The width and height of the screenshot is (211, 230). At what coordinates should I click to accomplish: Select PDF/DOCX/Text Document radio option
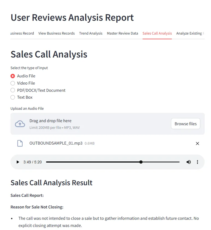(x=13, y=90)
